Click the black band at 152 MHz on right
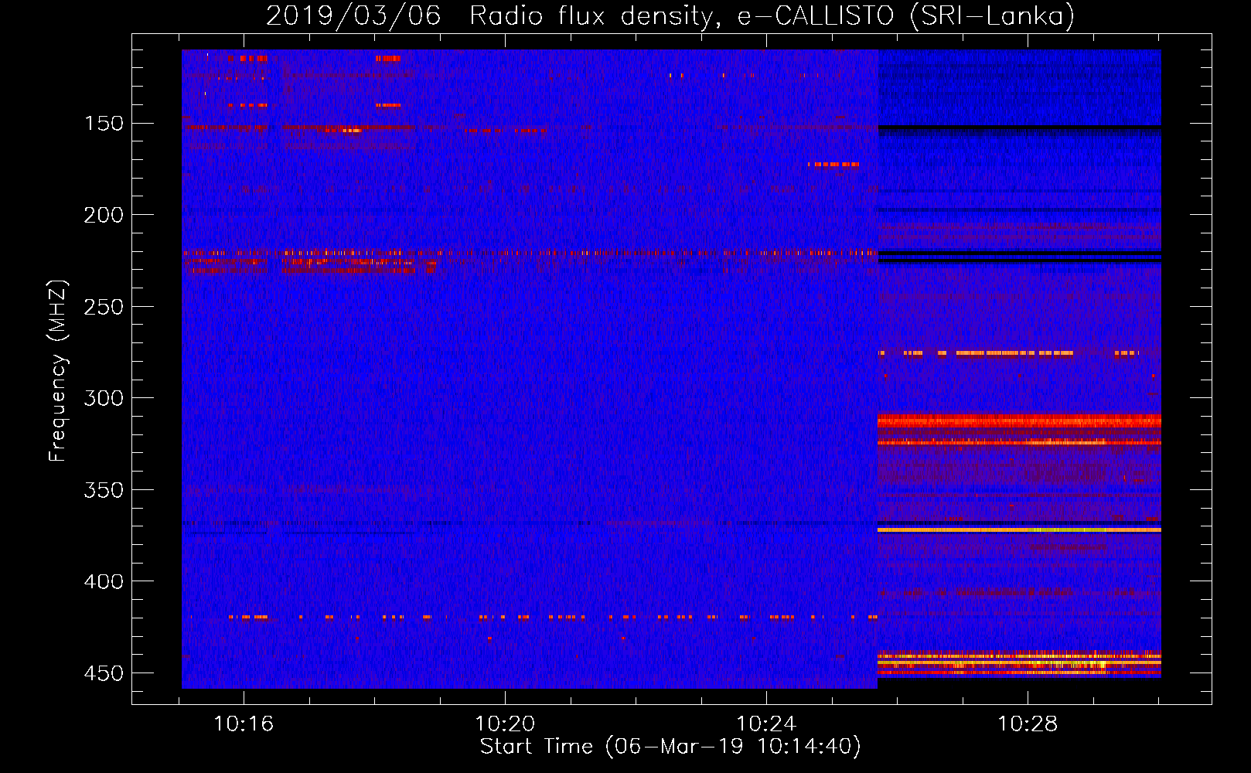The height and width of the screenshot is (773, 1251). (1019, 127)
